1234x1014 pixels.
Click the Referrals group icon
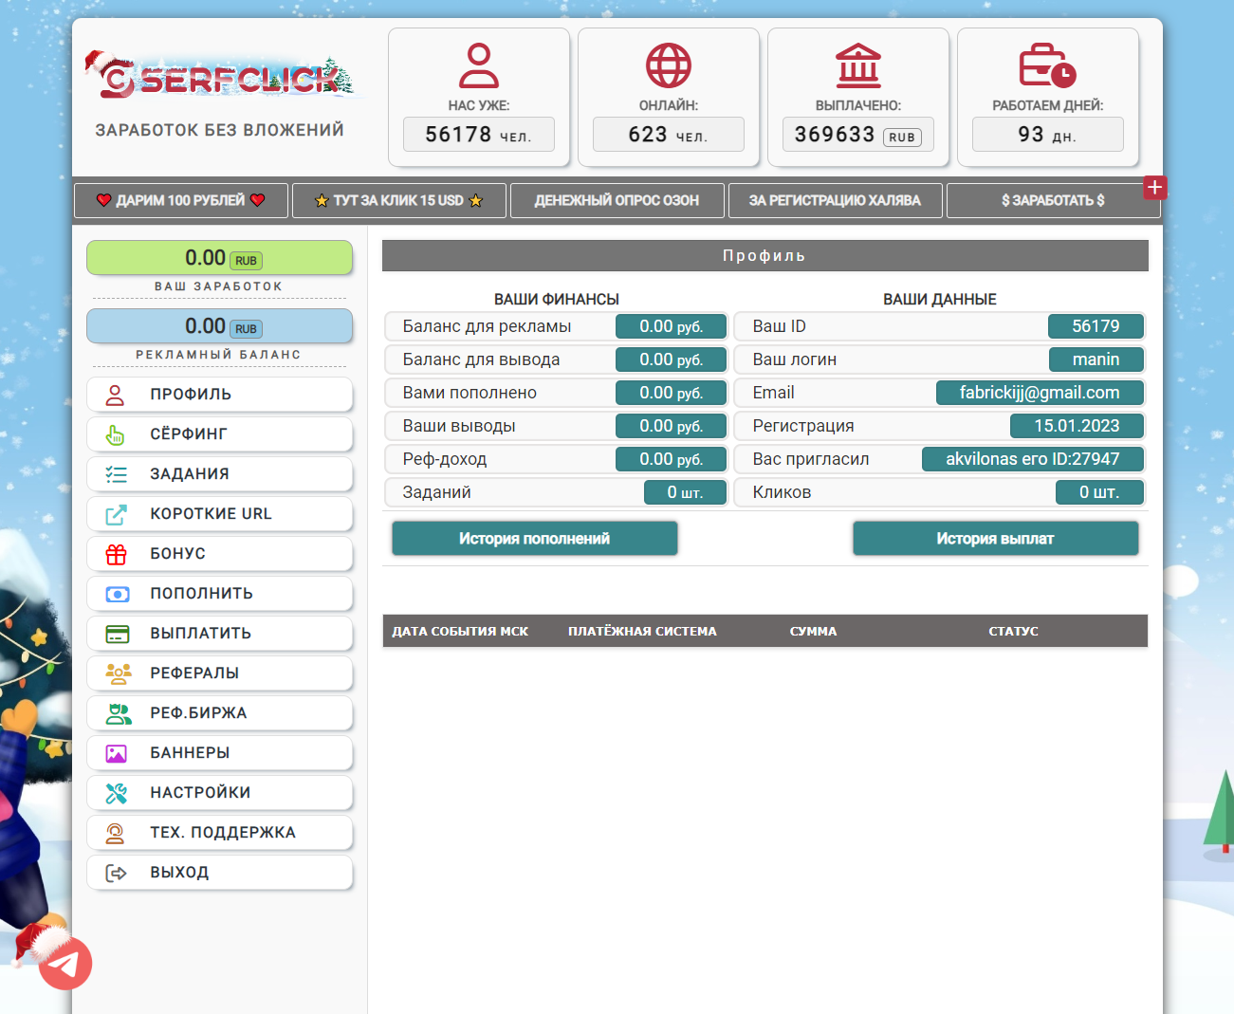[x=119, y=673]
